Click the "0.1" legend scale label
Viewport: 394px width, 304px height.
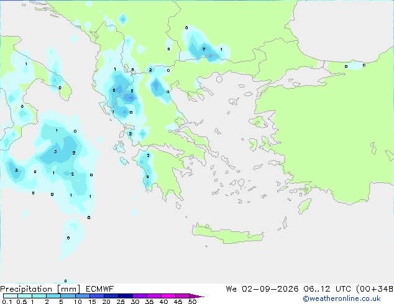7,302
